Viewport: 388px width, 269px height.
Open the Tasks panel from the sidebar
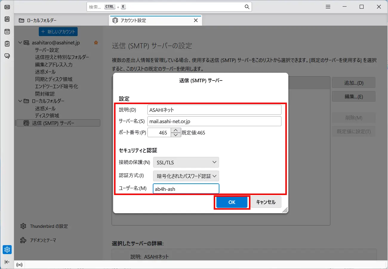pos(7,43)
